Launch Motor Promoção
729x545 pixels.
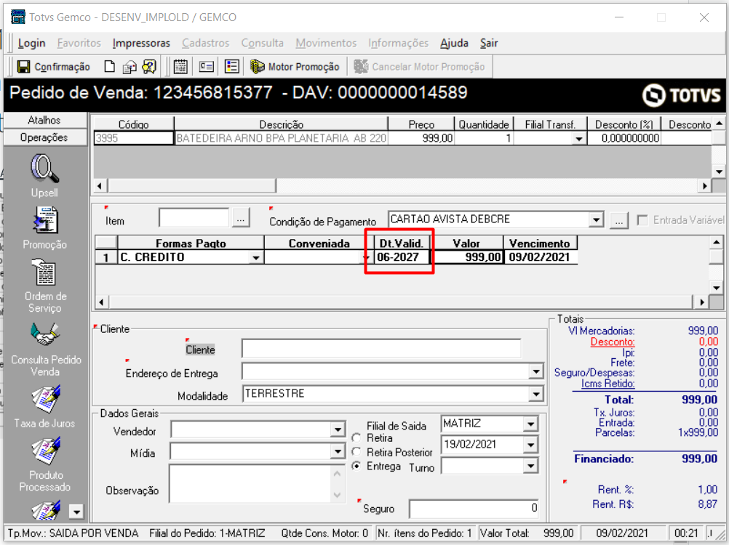(295, 67)
